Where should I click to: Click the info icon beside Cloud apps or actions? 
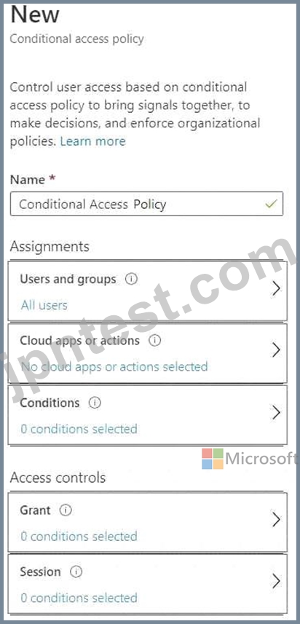point(154,341)
